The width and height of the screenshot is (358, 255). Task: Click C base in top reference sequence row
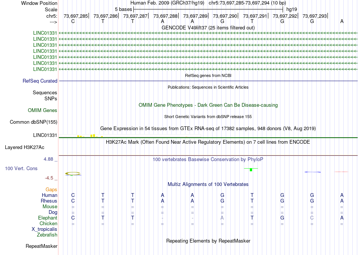tap(73, 21)
